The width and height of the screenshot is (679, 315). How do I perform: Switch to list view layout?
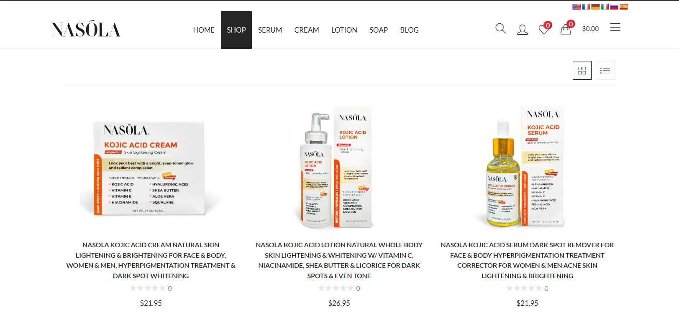pos(605,70)
